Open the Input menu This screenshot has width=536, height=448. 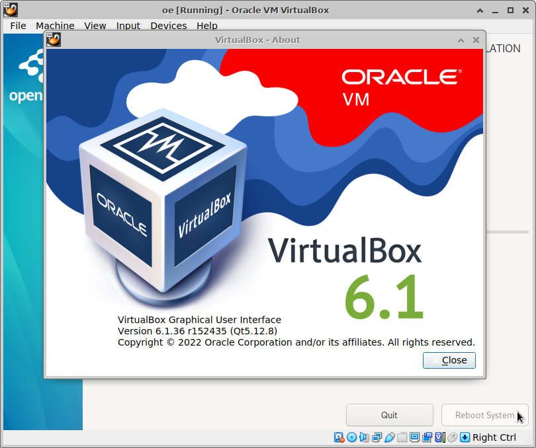[x=128, y=26]
